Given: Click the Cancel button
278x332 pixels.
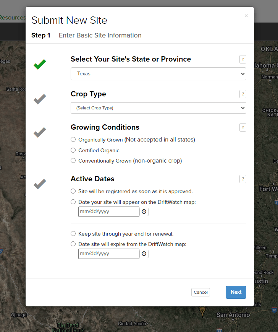Looking at the screenshot, I should point(200,292).
